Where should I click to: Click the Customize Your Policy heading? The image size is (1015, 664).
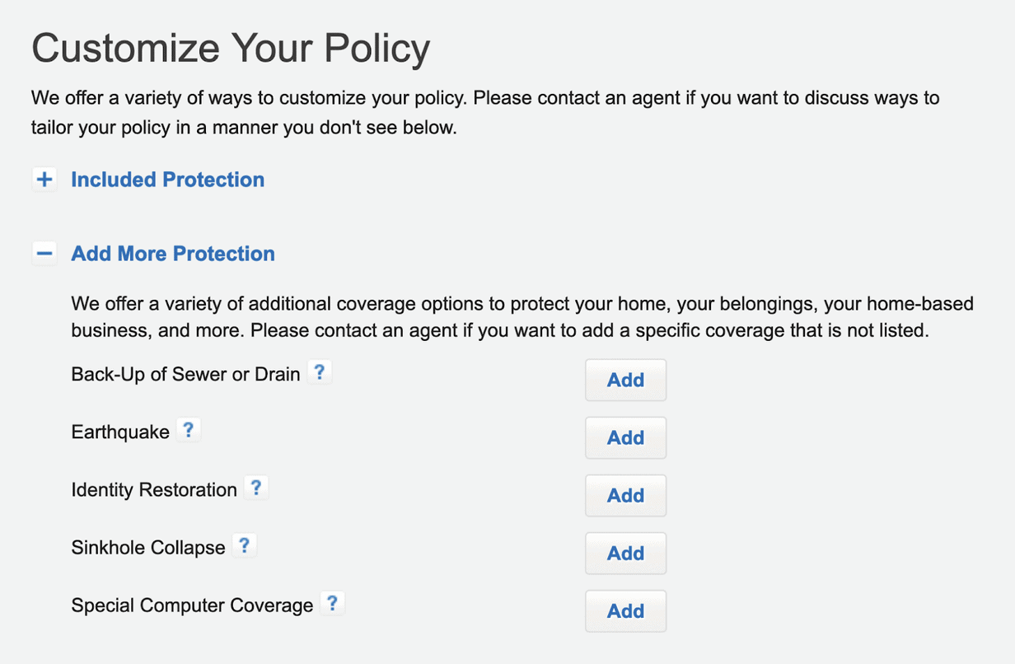point(231,49)
